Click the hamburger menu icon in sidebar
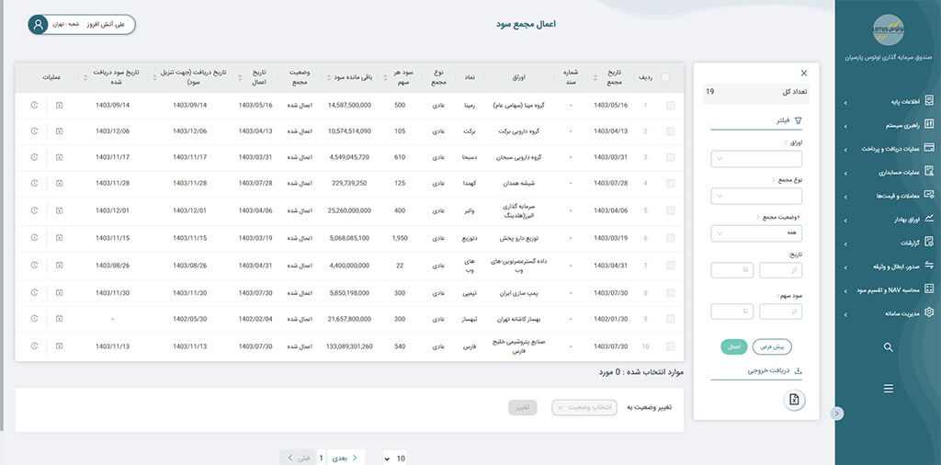 click(888, 389)
